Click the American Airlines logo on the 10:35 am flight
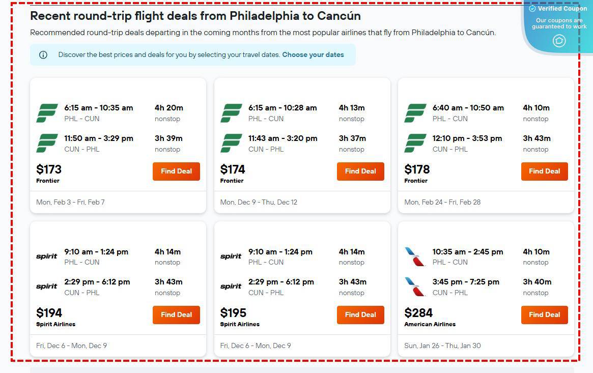This screenshot has height=373, width=593. (415, 256)
